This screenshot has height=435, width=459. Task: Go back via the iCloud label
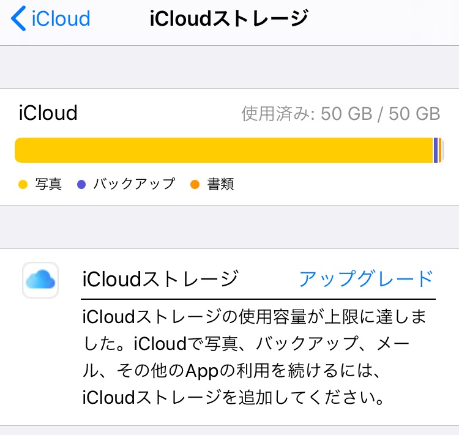click(x=60, y=19)
